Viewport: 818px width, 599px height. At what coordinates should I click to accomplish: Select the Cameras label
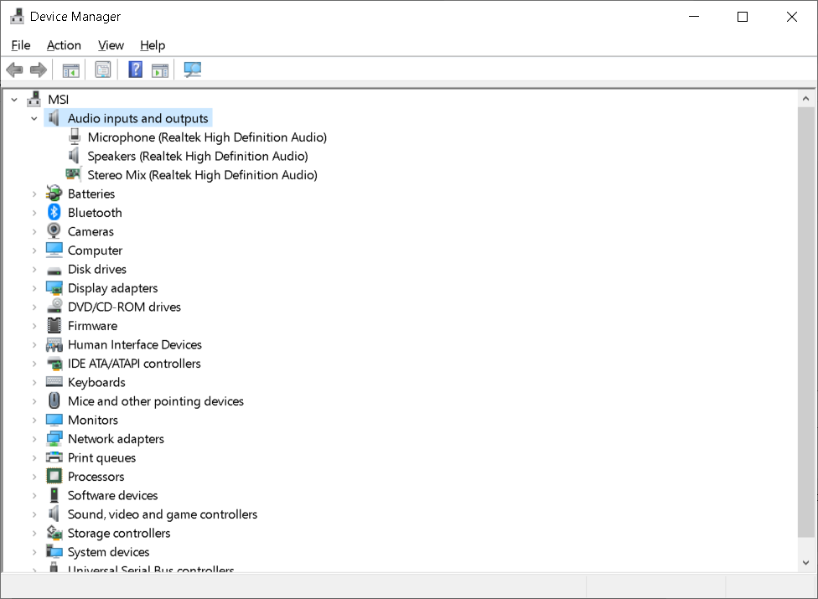tap(91, 231)
